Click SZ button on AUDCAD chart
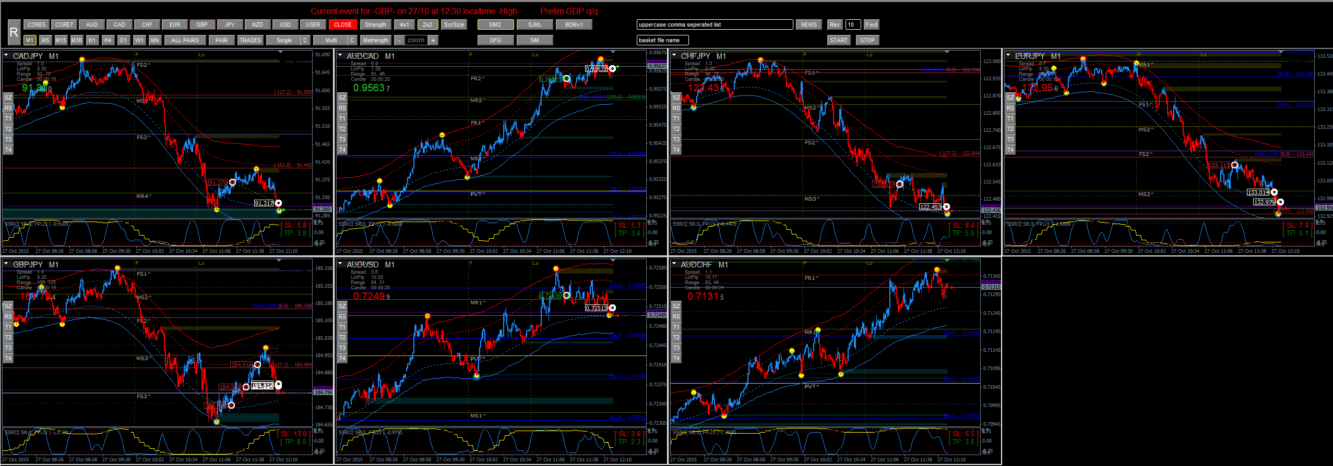Viewport: 1333px width, 466px height. [342, 97]
